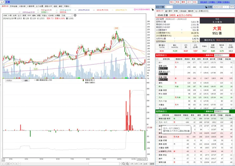Switch to the 重大事件 tab
The image size is (235, 166).
169,11
